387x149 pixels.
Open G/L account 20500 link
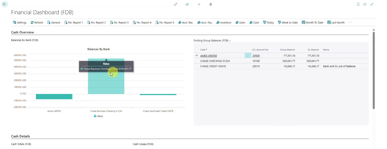tap(256, 56)
